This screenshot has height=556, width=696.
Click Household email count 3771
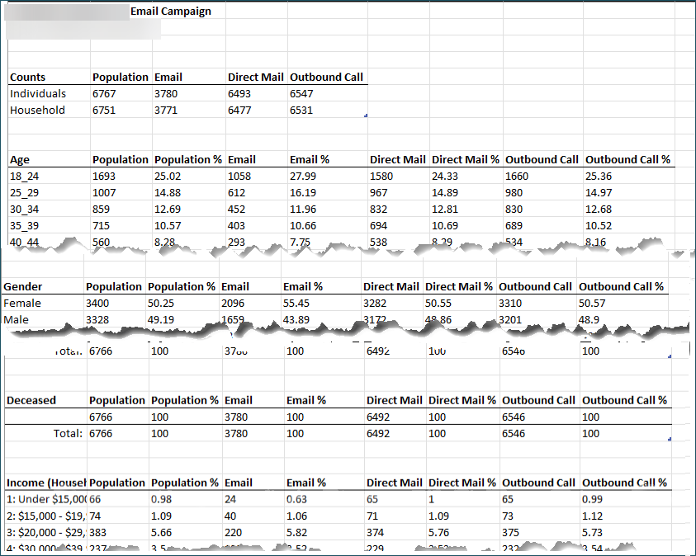pyautogui.click(x=165, y=110)
